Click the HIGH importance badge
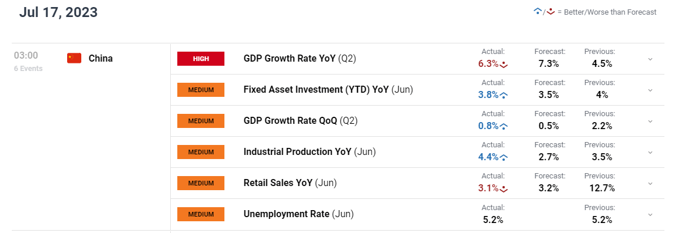The width and height of the screenshot is (688, 233). 201,59
